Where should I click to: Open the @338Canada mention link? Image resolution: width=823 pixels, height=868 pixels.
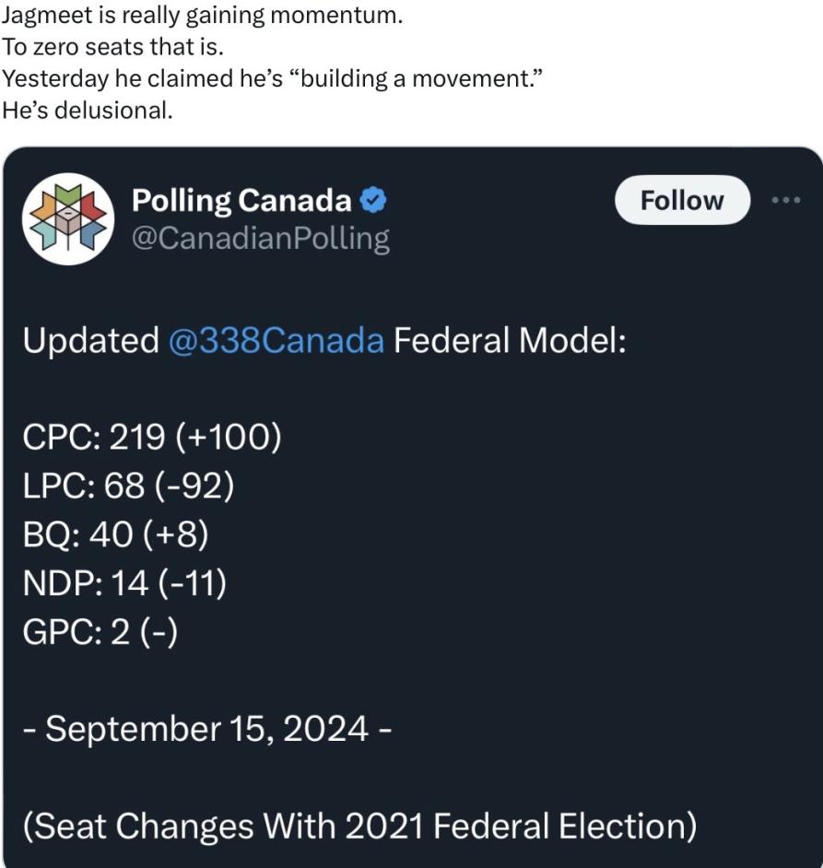pos(276,341)
